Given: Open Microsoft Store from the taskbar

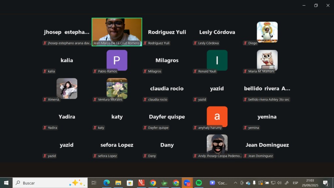Looking at the screenshot, I should tap(130, 183).
